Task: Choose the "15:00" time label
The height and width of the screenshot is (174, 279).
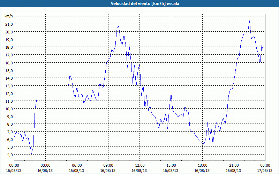Action: [x=171, y=166]
